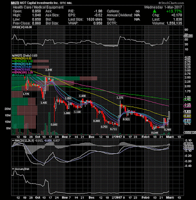Click the 1.20 magenta price tag on axis
Screen dimensions: 196x200
pyautogui.click(x=188, y=105)
